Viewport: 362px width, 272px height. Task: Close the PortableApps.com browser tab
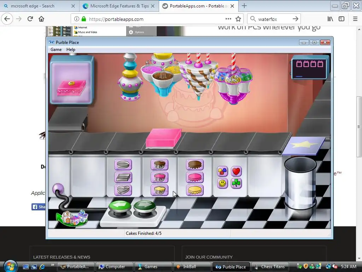[x=233, y=6]
